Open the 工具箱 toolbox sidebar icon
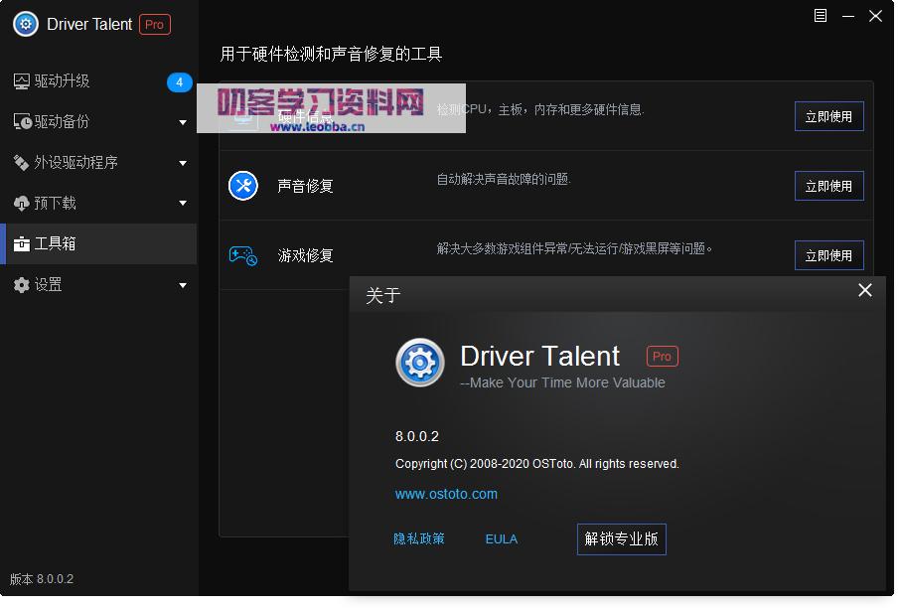The height and width of the screenshot is (608, 899). 24,244
